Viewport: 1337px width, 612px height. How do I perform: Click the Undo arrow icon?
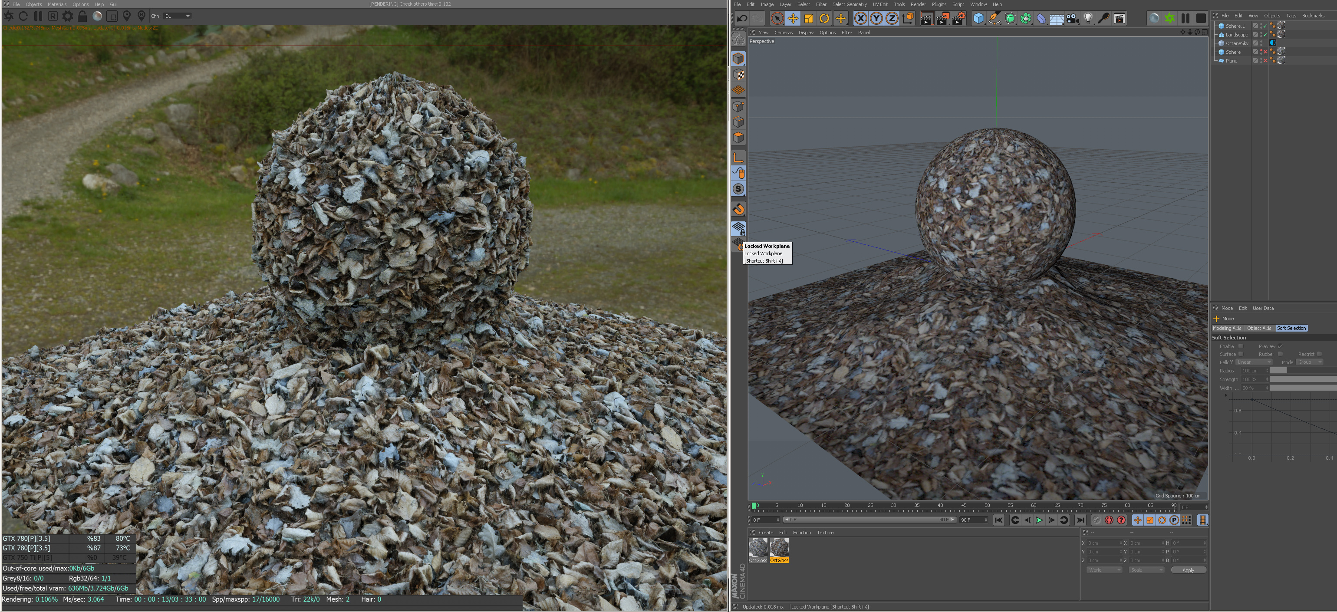tap(742, 19)
